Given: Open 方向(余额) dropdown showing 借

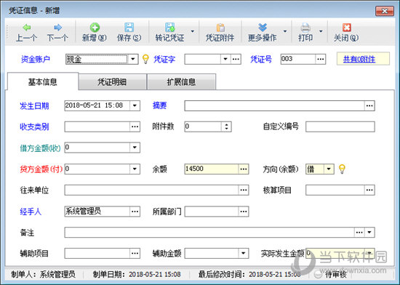Looking at the screenshot, I should (329, 169).
